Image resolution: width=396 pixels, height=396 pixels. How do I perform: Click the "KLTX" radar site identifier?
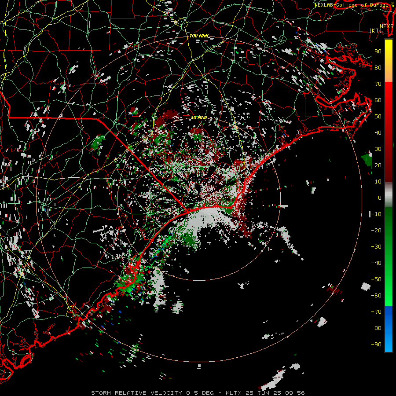[x=233, y=393]
